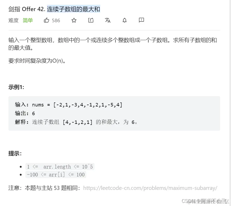Click the 解释 explanation line in example
Image resolution: width=231 pixels, height=206 pixels.
coord(76,122)
